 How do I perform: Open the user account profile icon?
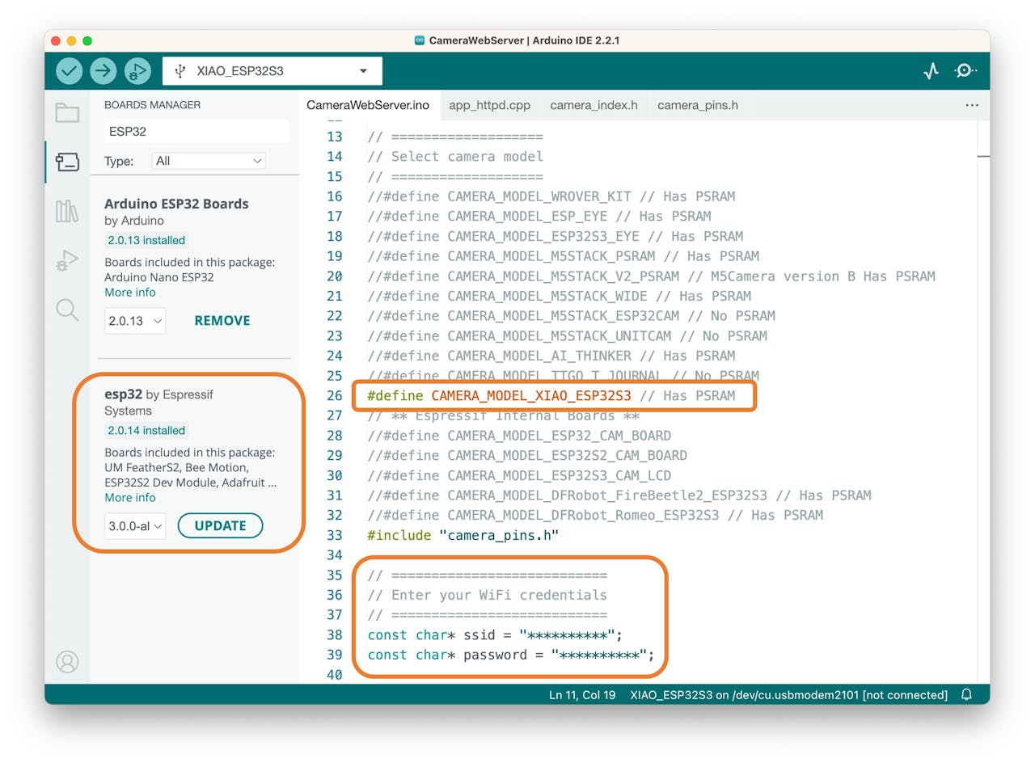(x=67, y=662)
